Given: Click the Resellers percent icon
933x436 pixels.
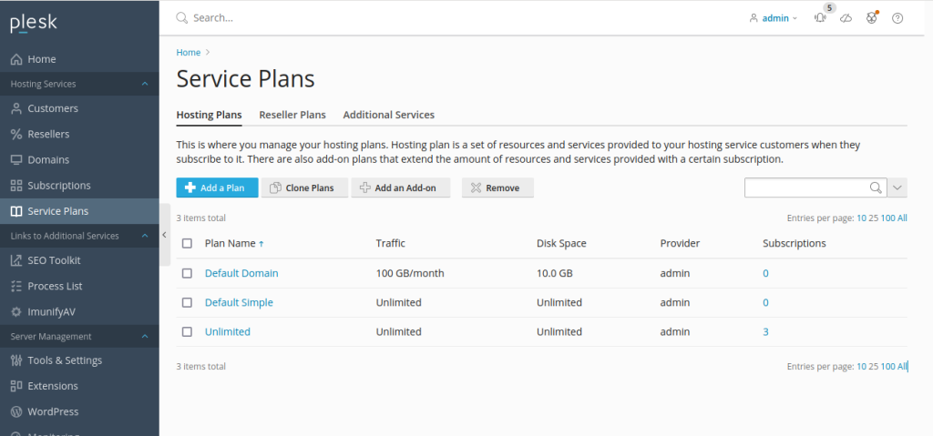Looking at the screenshot, I should [x=16, y=134].
